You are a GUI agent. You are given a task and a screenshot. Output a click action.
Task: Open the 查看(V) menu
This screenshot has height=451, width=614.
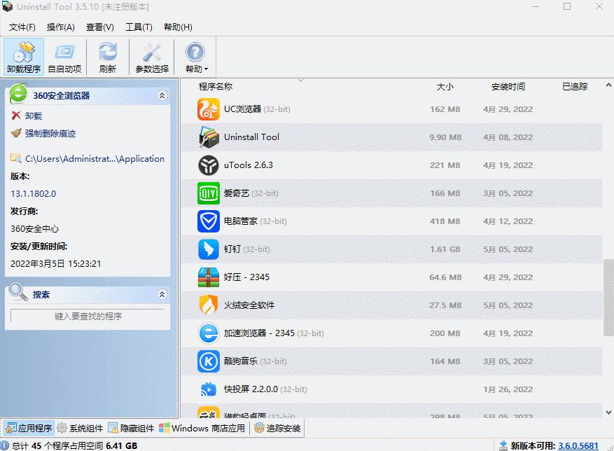coord(100,27)
